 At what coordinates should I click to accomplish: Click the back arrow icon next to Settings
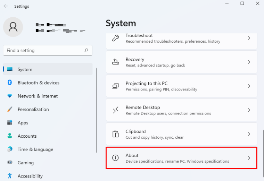pyautogui.click(x=6, y=6)
